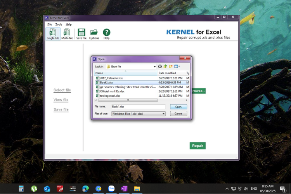Open the Tools menu
291x194 pixels.
tap(59, 24)
